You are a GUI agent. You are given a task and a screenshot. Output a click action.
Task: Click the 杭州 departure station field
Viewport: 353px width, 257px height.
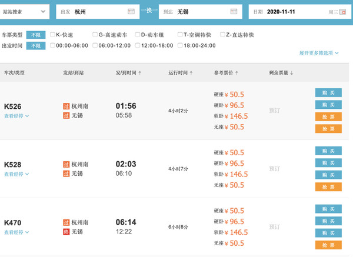point(98,12)
